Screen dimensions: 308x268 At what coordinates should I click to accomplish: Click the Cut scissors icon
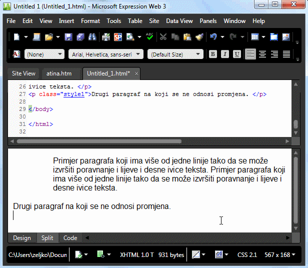point(163,37)
